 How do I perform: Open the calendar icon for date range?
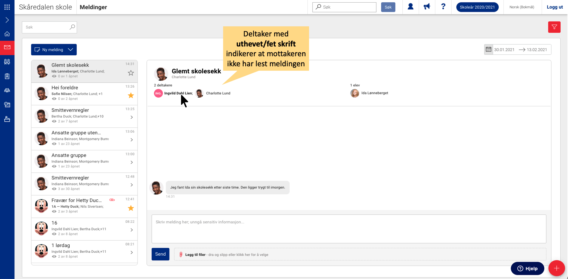[x=489, y=49]
